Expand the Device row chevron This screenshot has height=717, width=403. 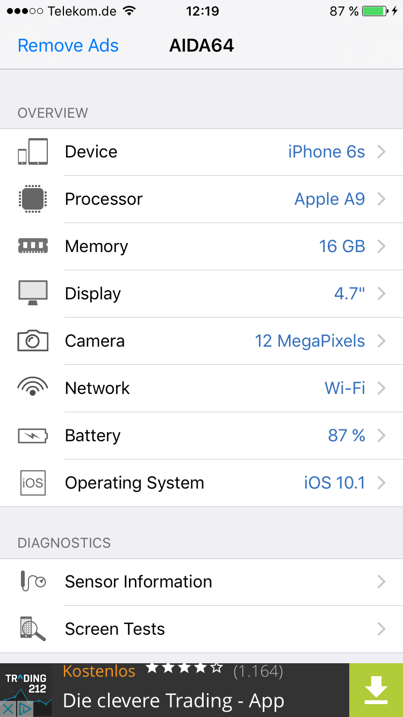pos(382,152)
